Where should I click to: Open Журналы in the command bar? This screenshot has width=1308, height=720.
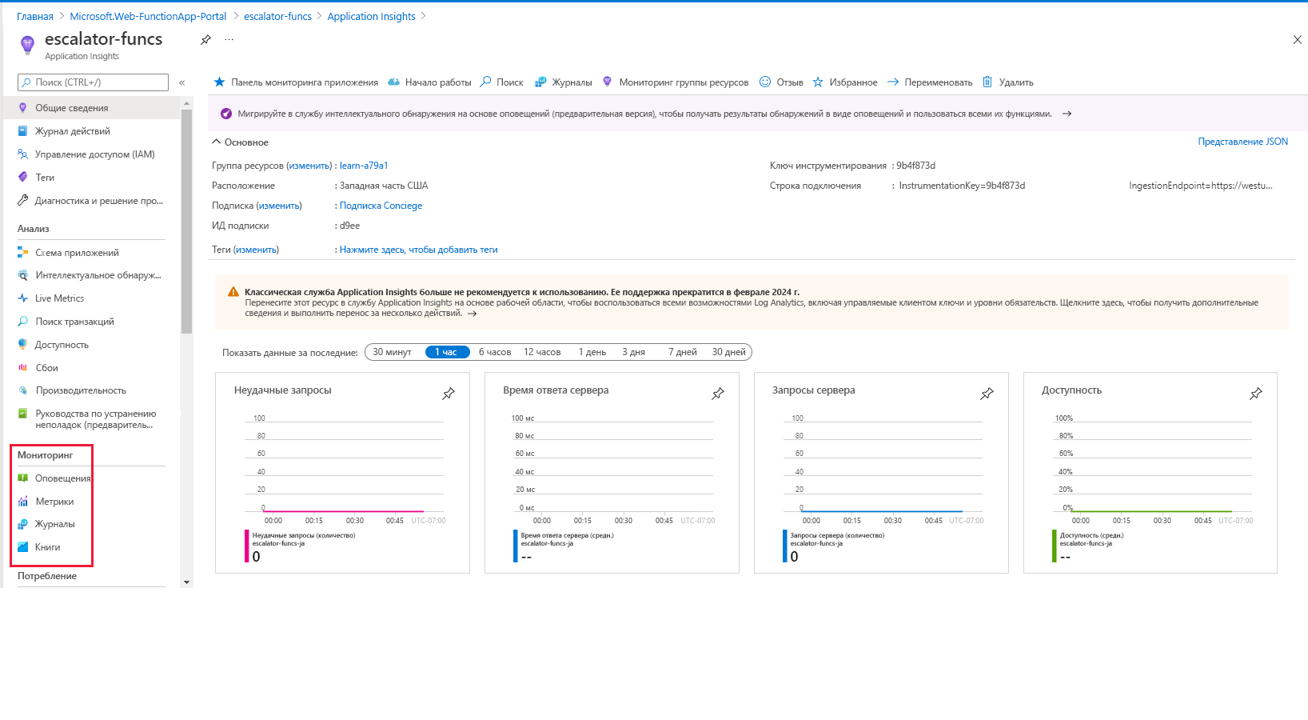click(x=564, y=82)
